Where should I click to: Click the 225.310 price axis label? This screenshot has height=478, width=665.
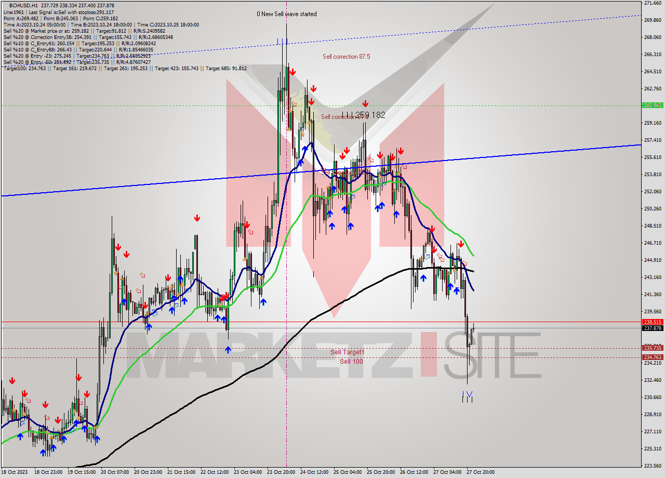pos(652,448)
